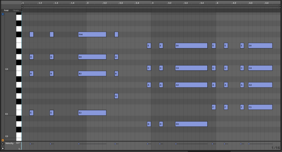Select the long B3 note
282x152 pixels.
[92, 73]
